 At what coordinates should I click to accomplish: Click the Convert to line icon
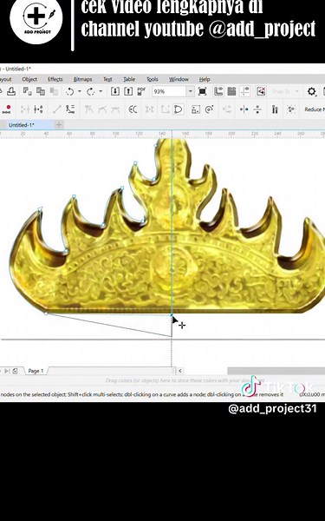click(57, 109)
